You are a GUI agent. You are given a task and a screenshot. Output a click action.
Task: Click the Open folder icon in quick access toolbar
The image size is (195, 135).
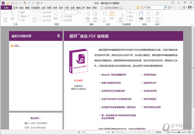tap(8, 3)
